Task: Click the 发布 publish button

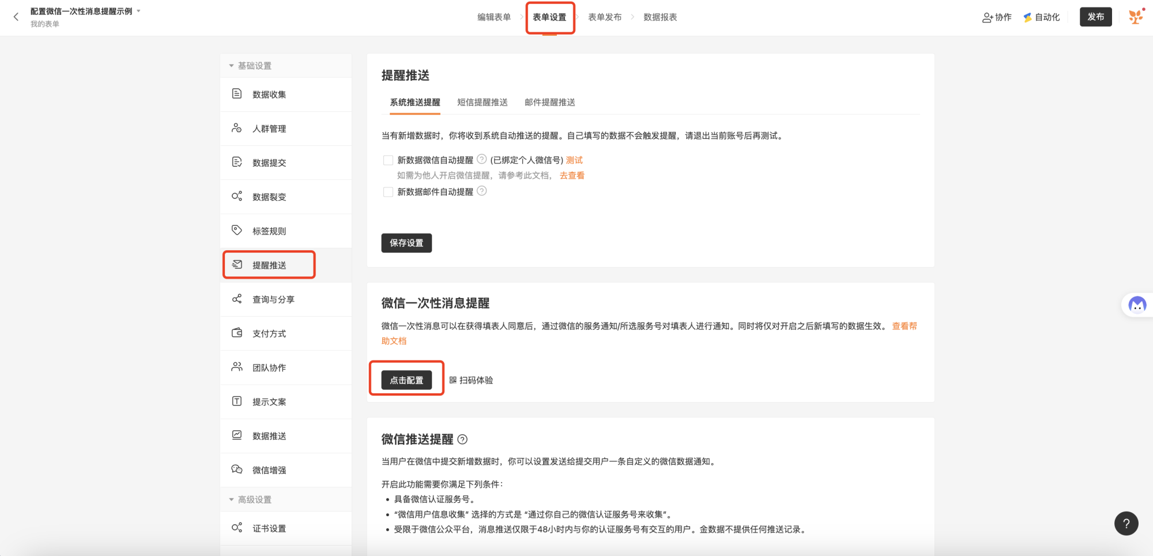Action: coord(1095,17)
